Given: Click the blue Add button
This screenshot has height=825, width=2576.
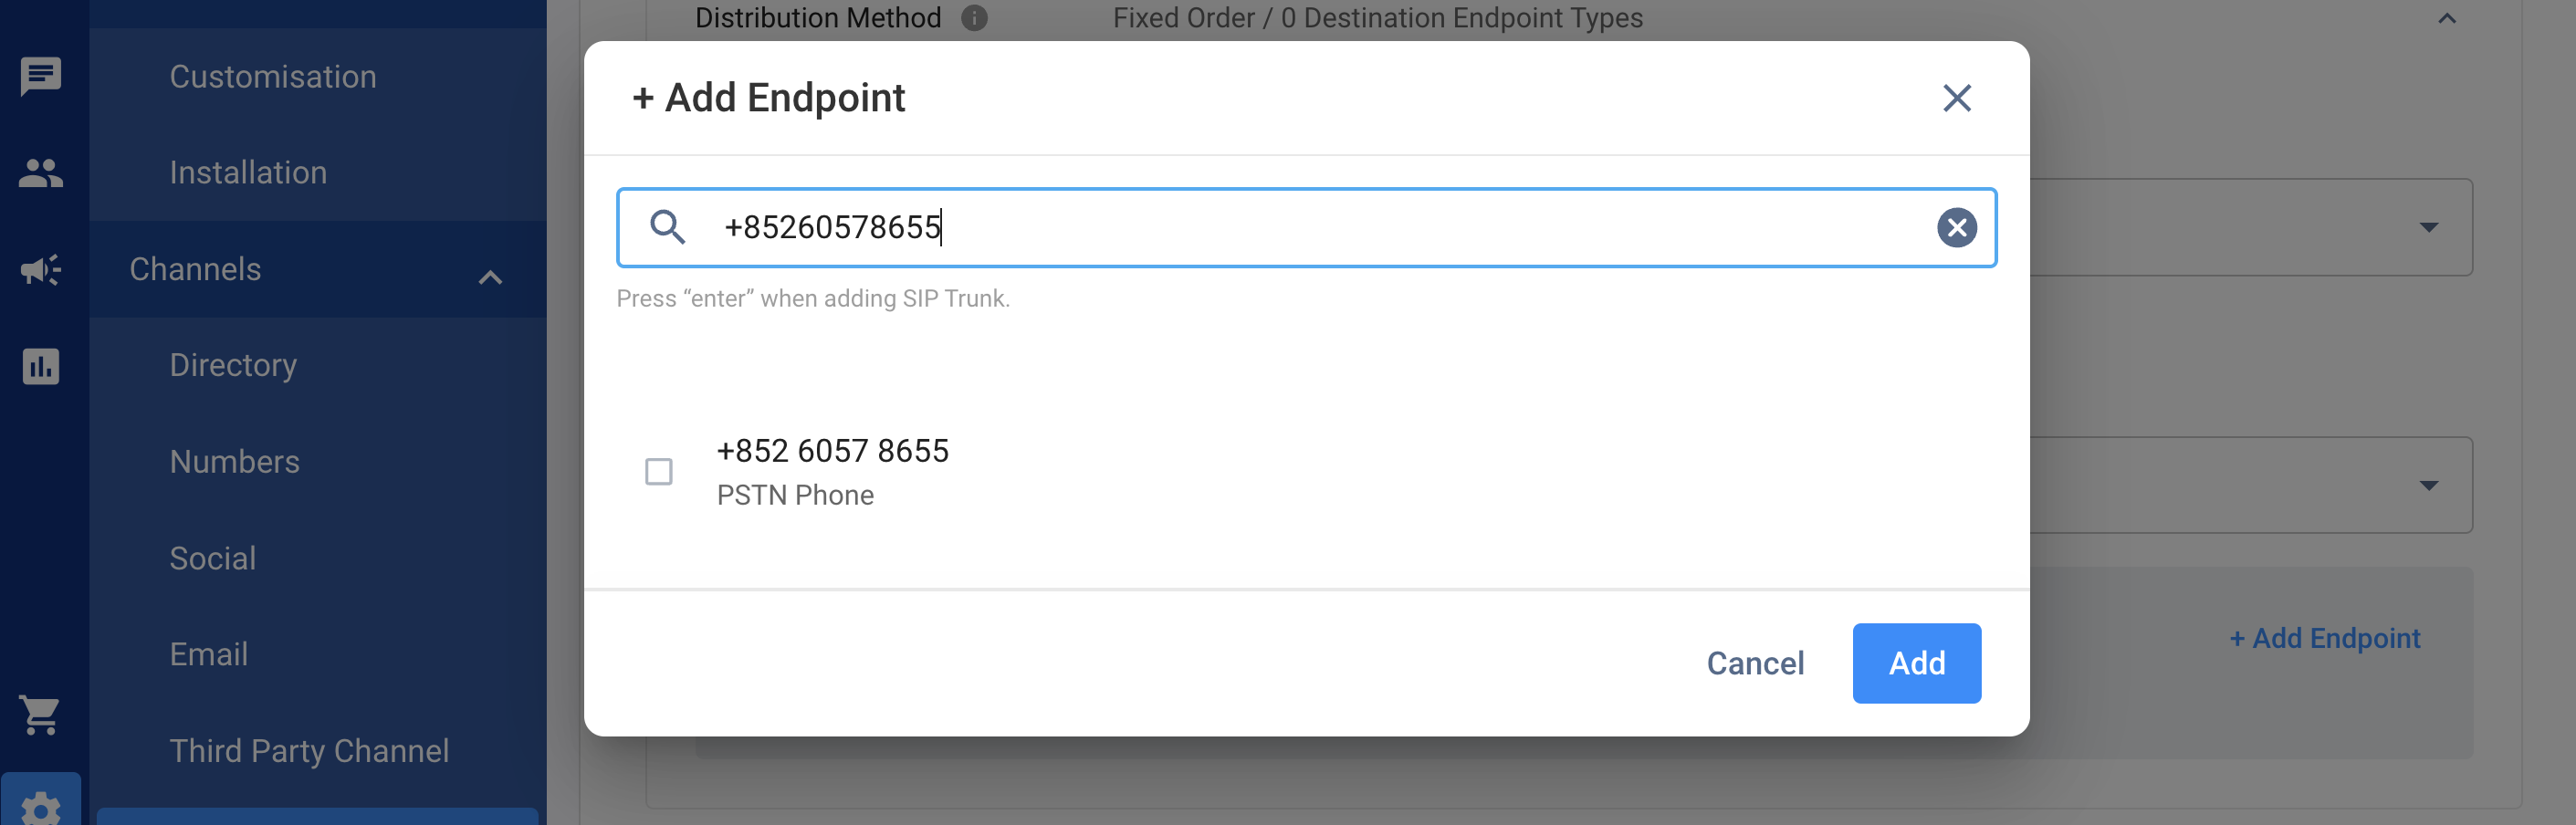Looking at the screenshot, I should pyautogui.click(x=1916, y=663).
